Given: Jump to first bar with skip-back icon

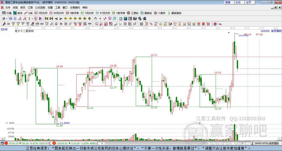Looking at the screenshot, I should click(x=46, y=19).
